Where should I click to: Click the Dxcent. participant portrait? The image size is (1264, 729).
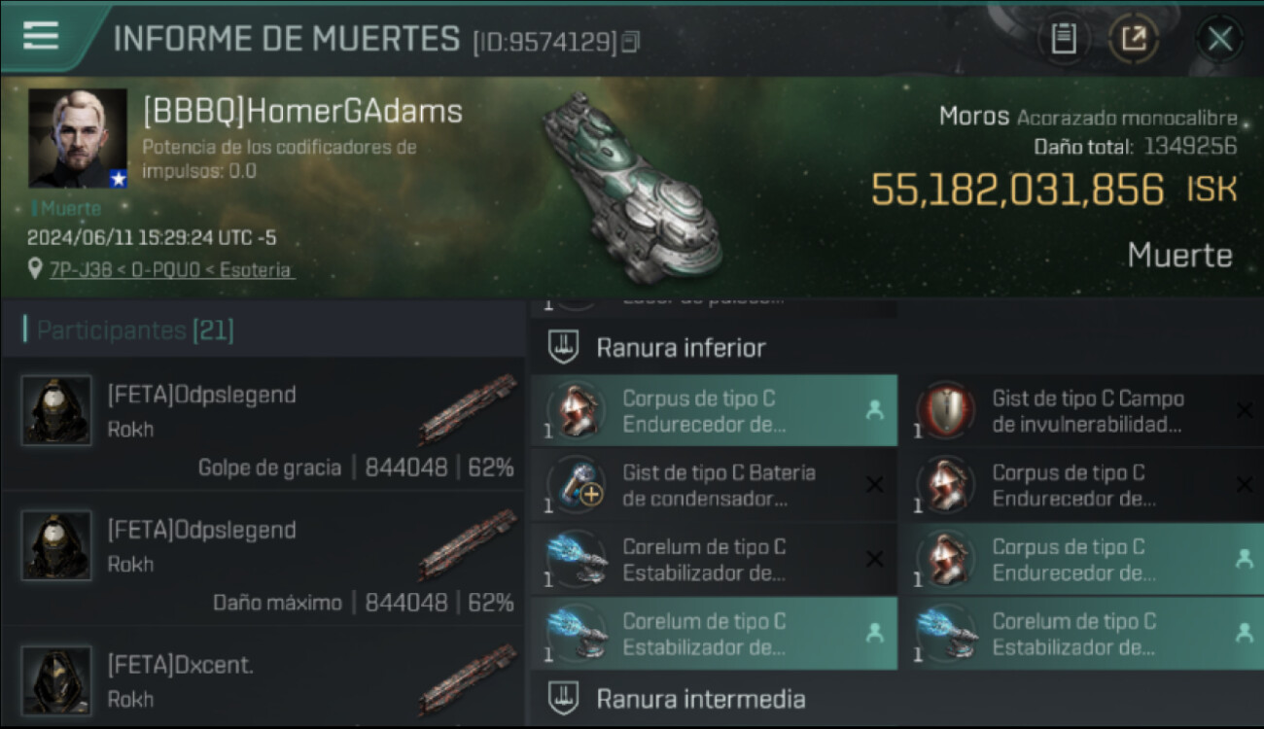click(x=57, y=680)
